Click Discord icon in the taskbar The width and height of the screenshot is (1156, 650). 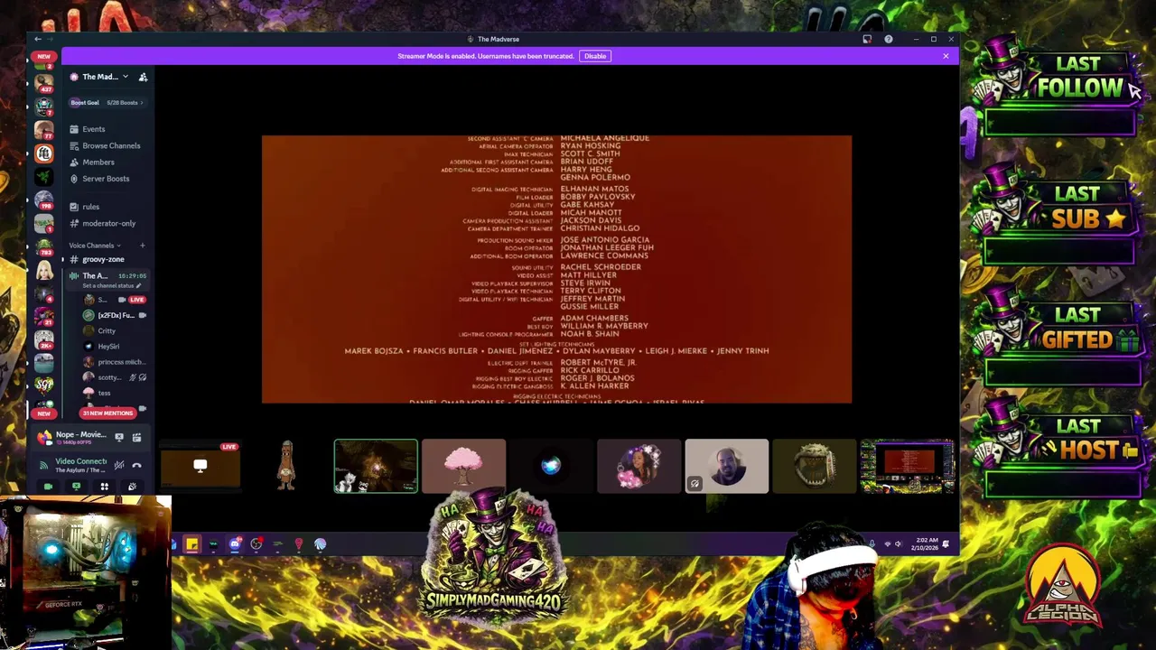(x=235, y=544)
